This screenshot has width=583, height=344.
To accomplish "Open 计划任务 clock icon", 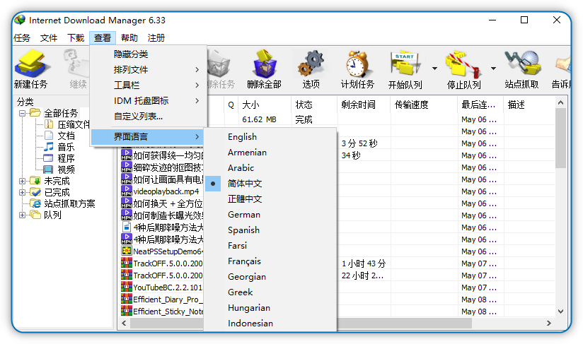I will [357, 64].
